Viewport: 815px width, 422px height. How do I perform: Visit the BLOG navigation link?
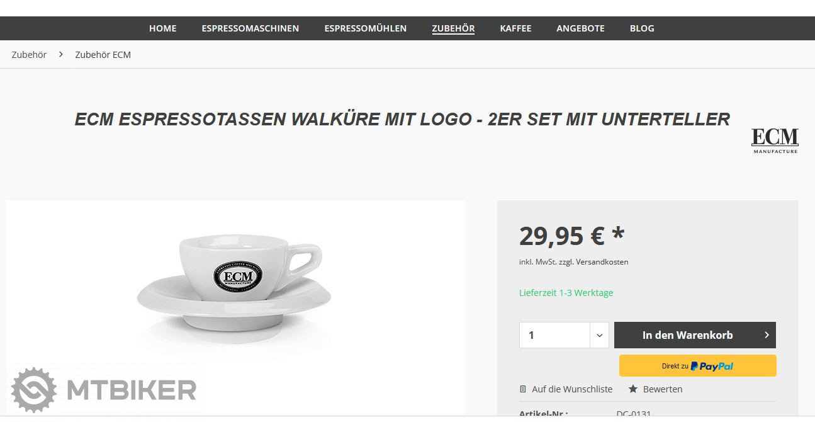(642, 28)
